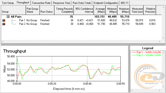This screenshot has height=93, width=166.
Task: Click Pair 2 measured time 58,699
Action: (139, 24)
